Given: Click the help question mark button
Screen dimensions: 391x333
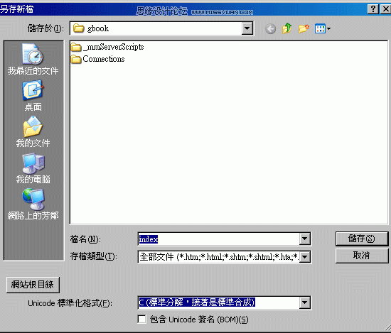Looking at the screenshot, I should tap(373, 9).
